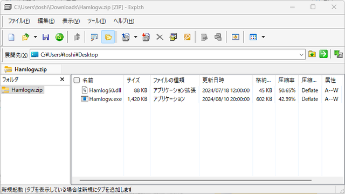The width and height of the screenshot is (345, 194).
Task: Click the viewer window toolbar icon
Action: tap(236, 37)
